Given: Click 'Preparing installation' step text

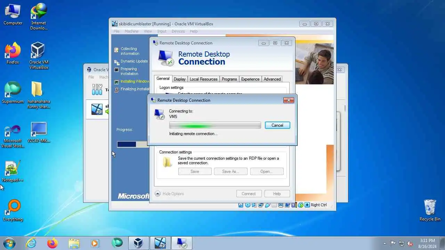Looking at the screenshot, I should (129, 71).
